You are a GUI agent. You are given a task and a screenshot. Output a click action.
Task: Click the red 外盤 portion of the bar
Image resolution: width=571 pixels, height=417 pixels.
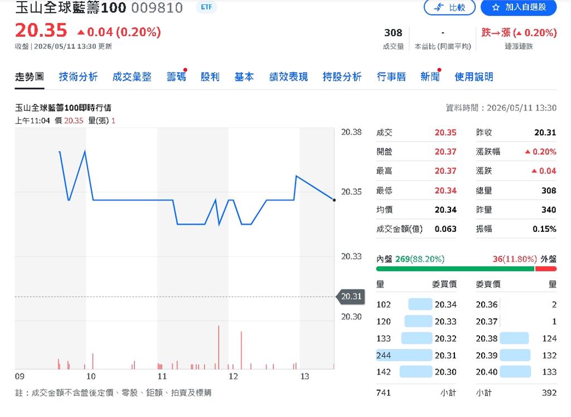coord(545,269)
